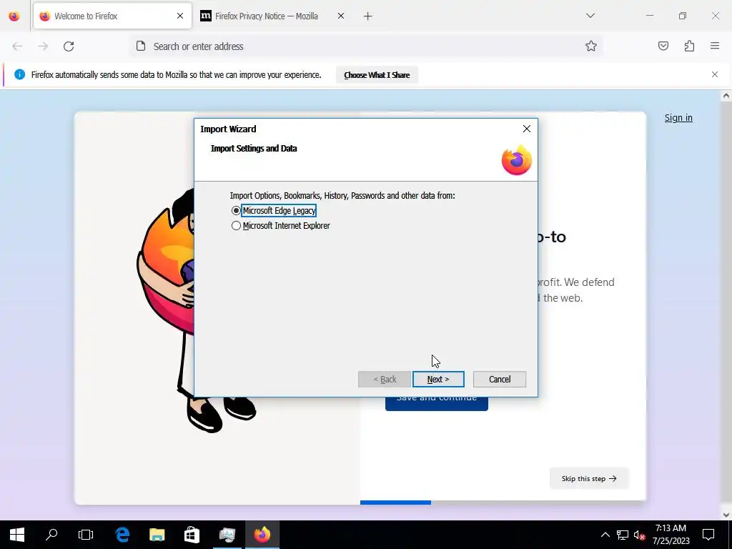
Task: Open network status tray icon
Action: [x=623, y=535]
